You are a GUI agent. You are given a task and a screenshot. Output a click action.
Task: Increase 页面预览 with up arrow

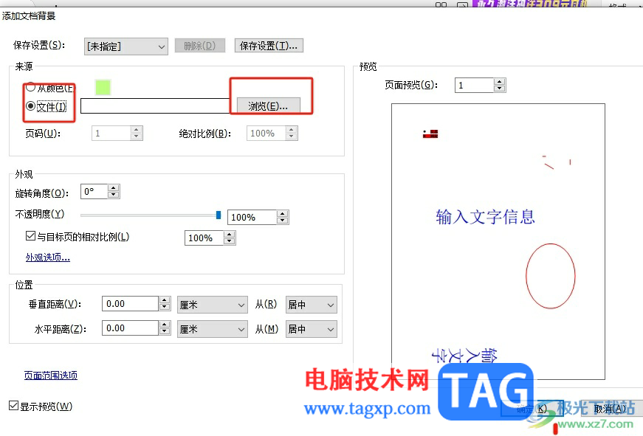pos(500,82)
